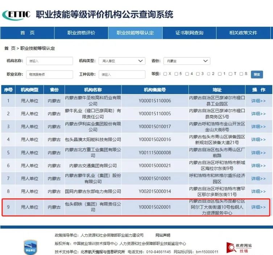The height and width of the screenshot is (255, 273).
Task: Select the cell Y002015000014
Action: tap(155, 191)
